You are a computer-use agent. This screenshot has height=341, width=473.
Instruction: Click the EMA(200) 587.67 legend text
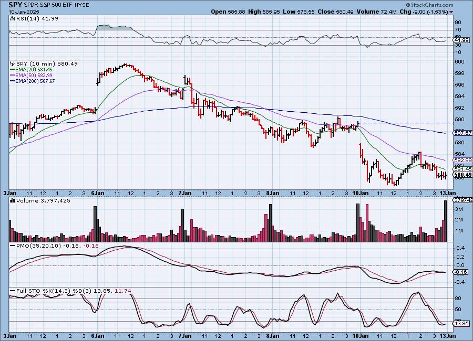[x=35, y=81]
